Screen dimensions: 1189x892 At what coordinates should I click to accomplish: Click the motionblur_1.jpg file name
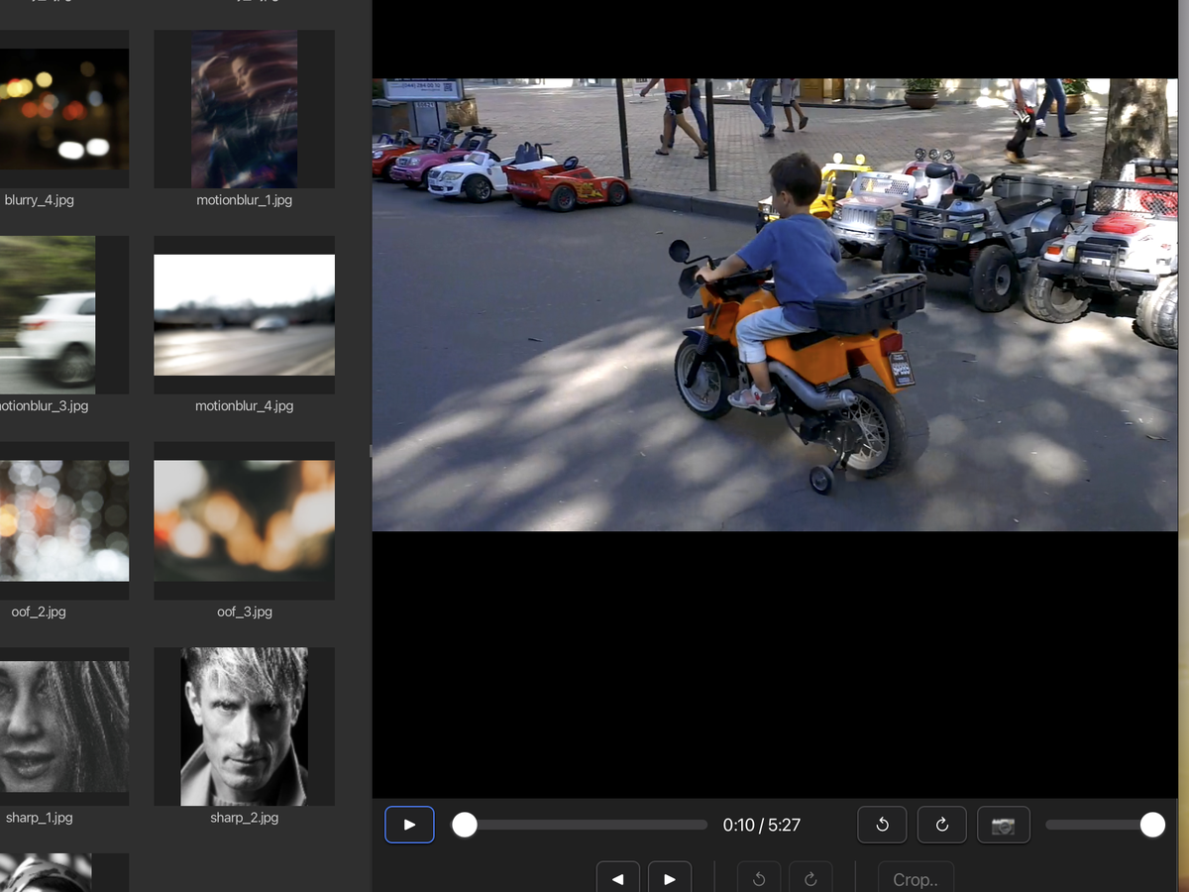pyautogui.click(x=244, y=200)
